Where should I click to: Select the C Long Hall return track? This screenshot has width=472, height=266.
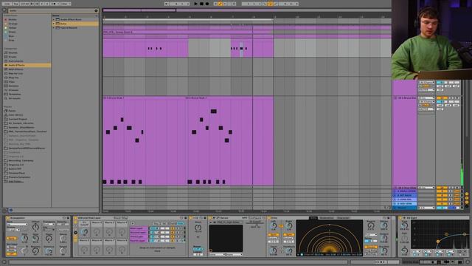click(x=405, y=199)
